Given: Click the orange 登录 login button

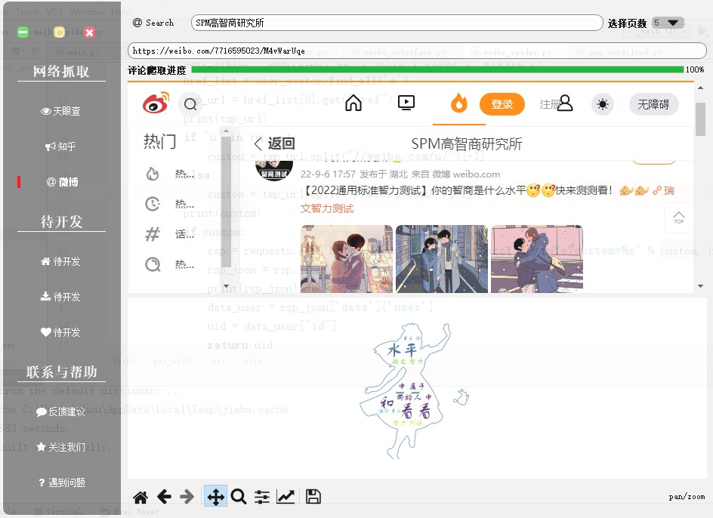Looking at the screenshot, I should [502, 104].
